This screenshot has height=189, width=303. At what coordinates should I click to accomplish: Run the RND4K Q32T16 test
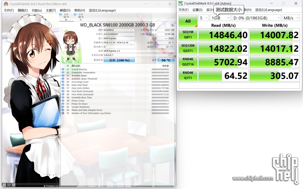coord(188,62)
